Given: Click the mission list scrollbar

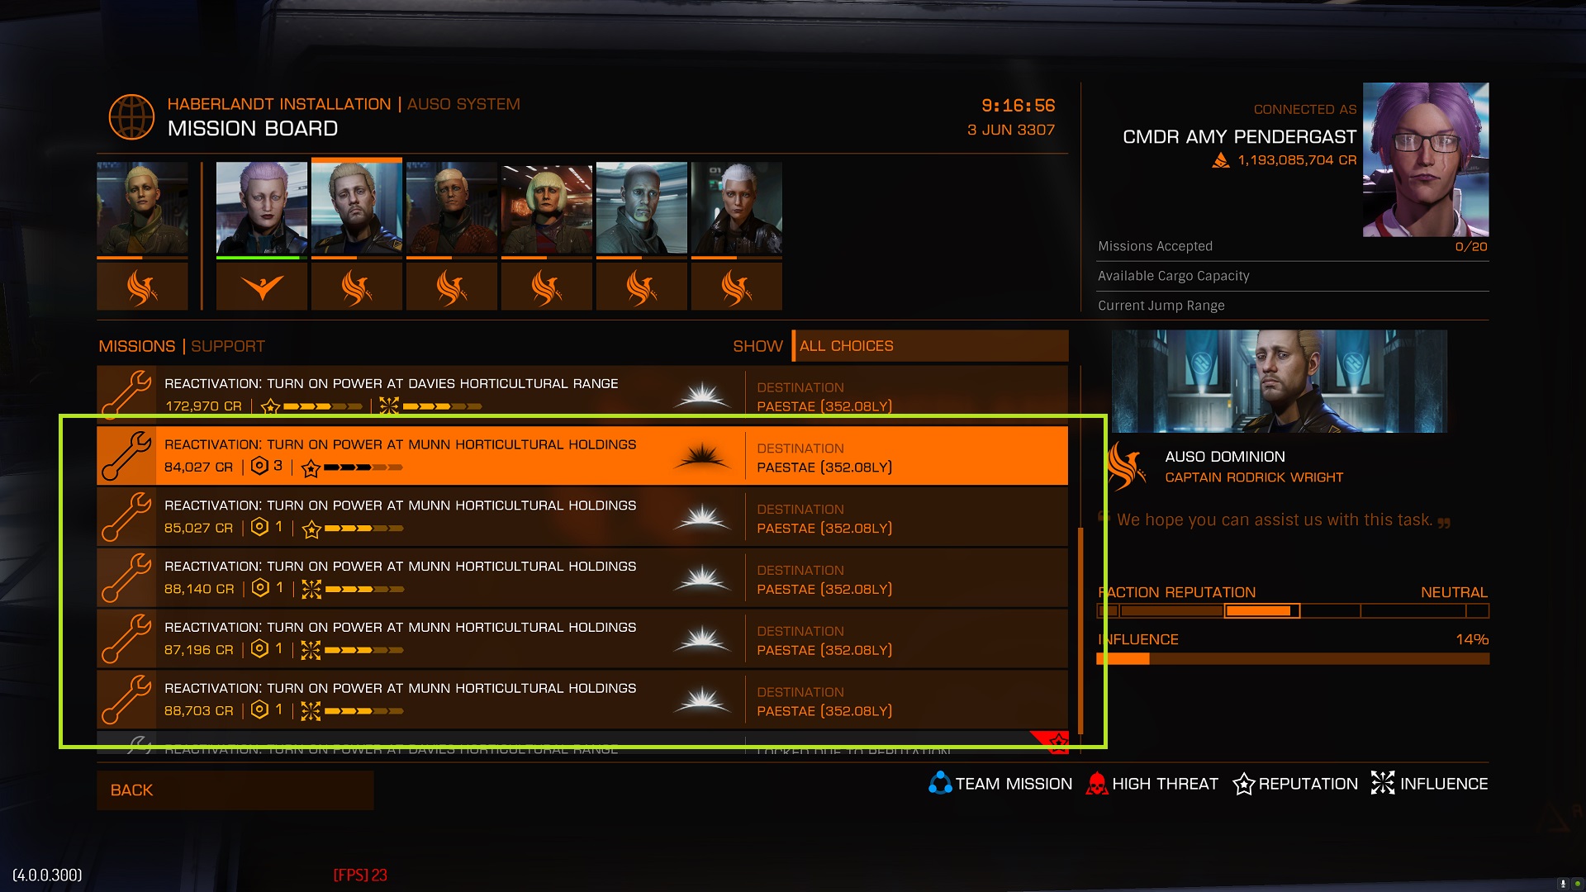Looking at the screenshot, I should (1080, 632).
